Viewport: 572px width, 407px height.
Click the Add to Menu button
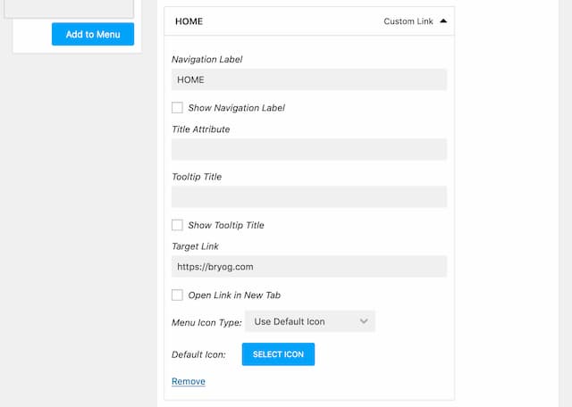point(93,34)
